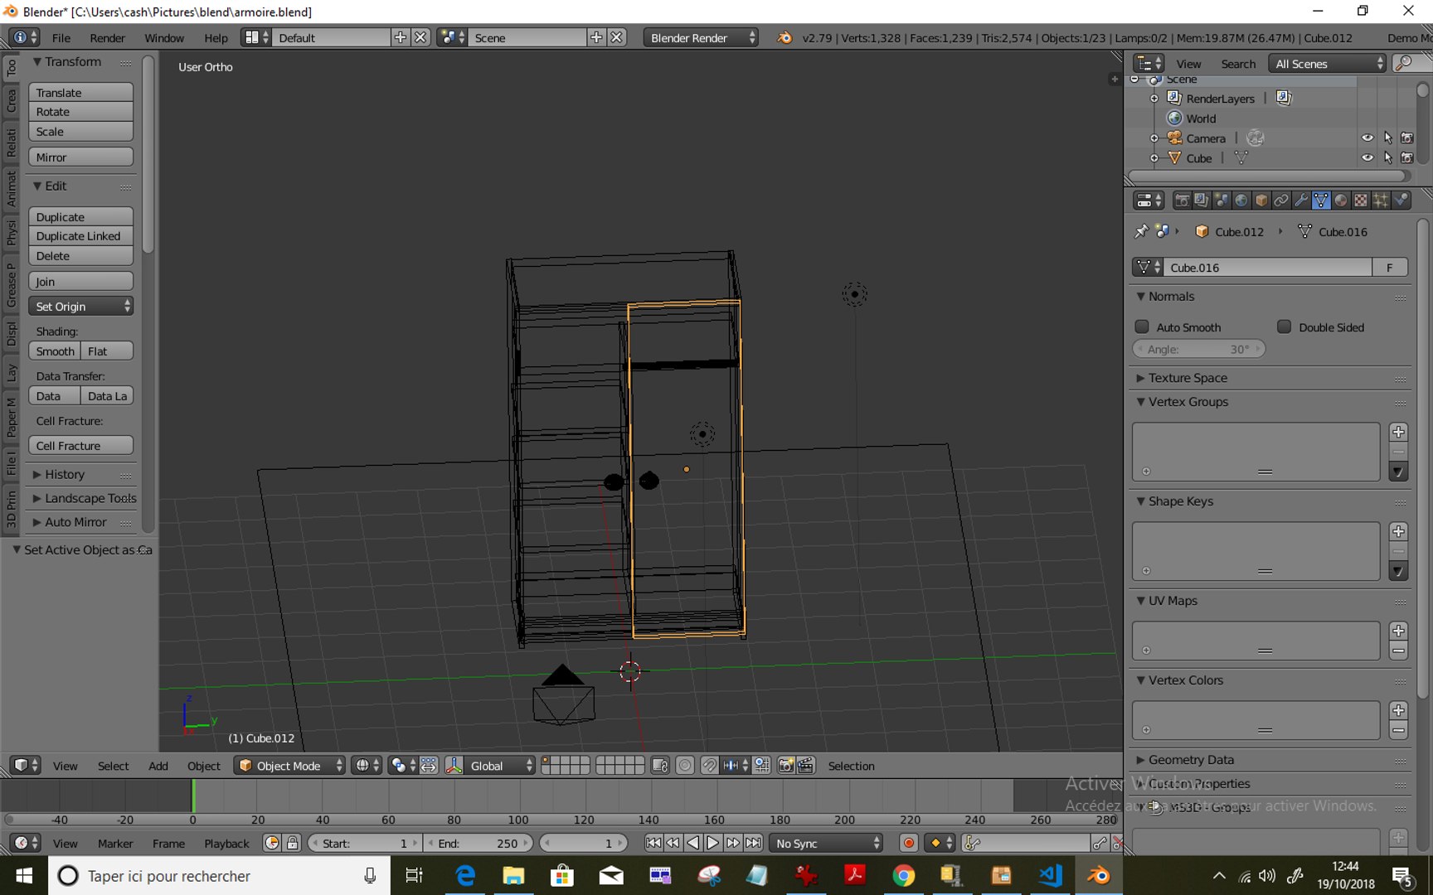Open the Object properties tab (orange cube)
The image size is (1433, 895).
pyautogui.click(x=1261, y=201)
